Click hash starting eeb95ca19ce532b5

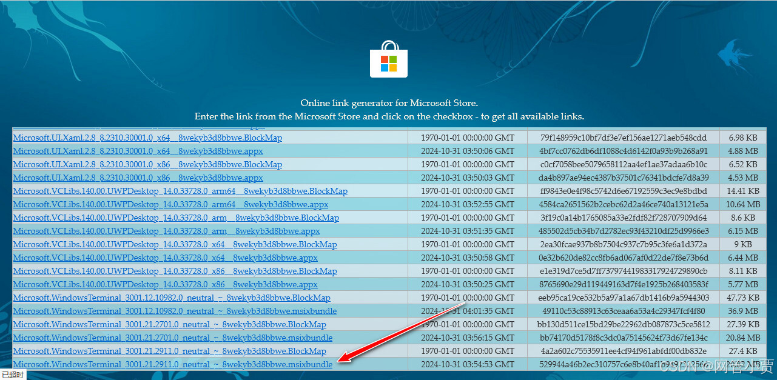(x=624, y=298)
